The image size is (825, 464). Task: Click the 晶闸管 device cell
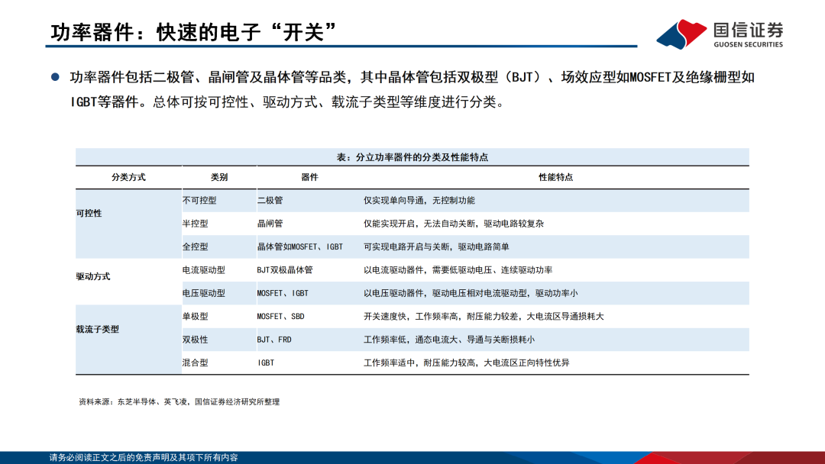click(x=270, y=224)
